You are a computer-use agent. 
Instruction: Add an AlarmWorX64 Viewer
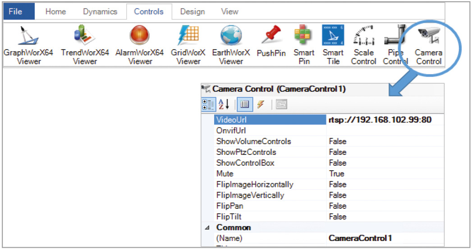(140, 45)
